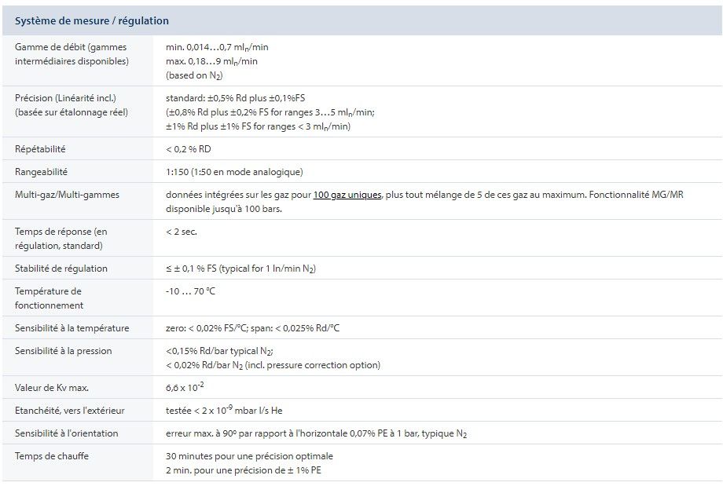Click the "100 gaz uniques" link
This screenshot has width=723, height=486.
[x=347, y=195]
